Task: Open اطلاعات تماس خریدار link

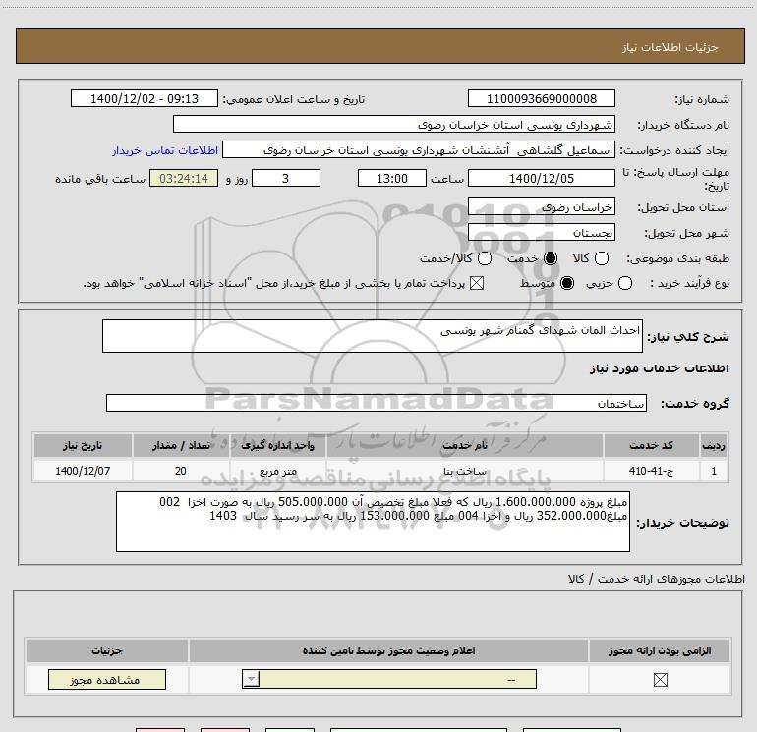Action: (165, 150)
